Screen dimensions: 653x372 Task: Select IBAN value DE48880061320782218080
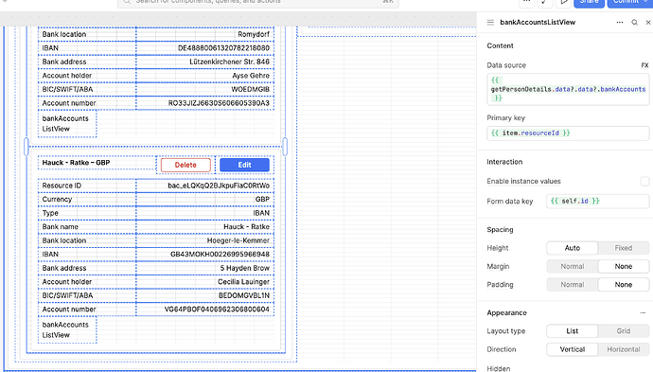point(223,48)
